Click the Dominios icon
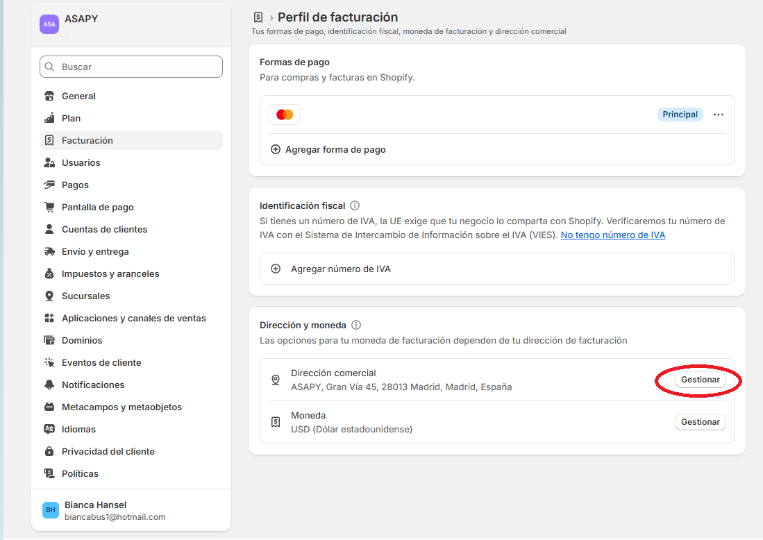The image size is (763, 540). point(49,341)
